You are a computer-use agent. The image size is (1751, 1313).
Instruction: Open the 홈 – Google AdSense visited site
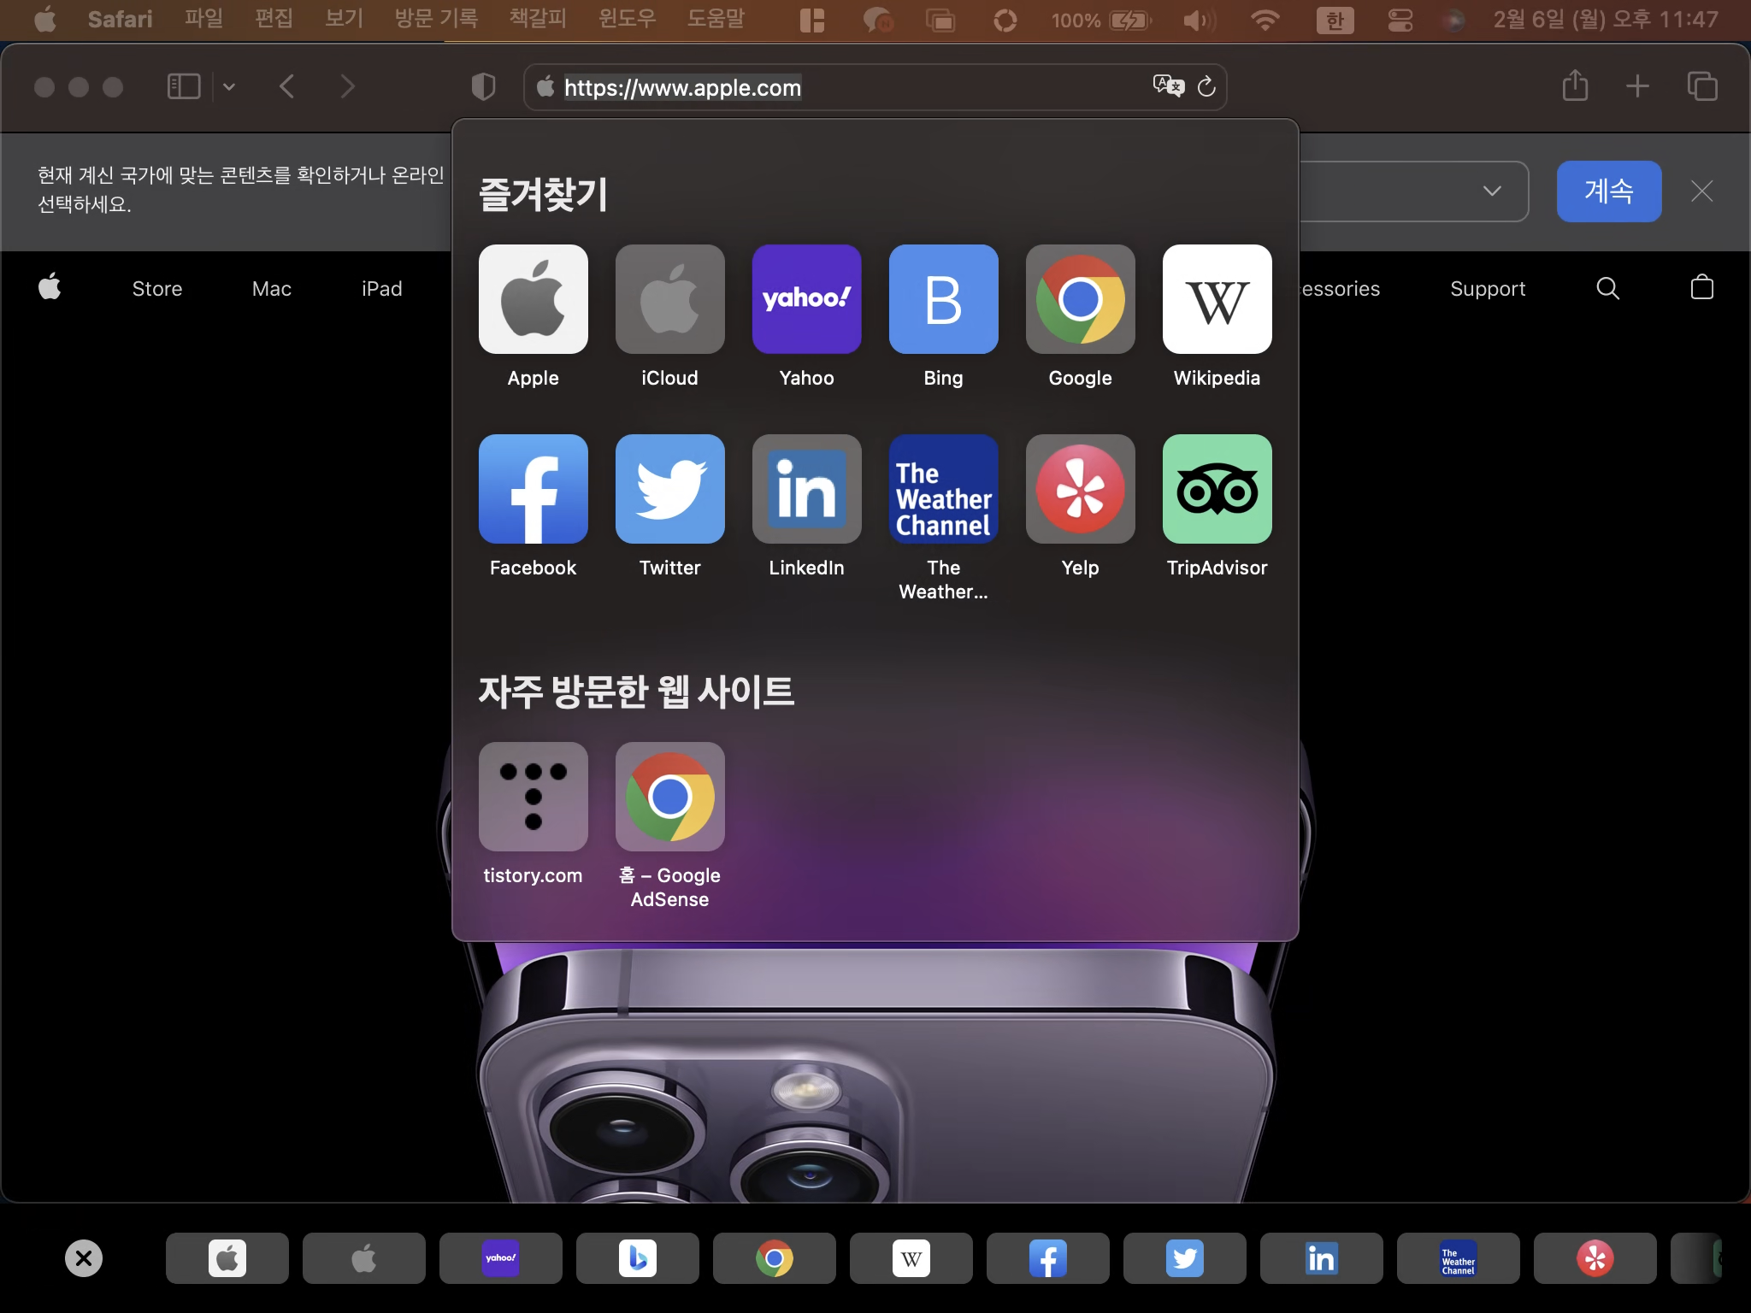pos(669,797)
